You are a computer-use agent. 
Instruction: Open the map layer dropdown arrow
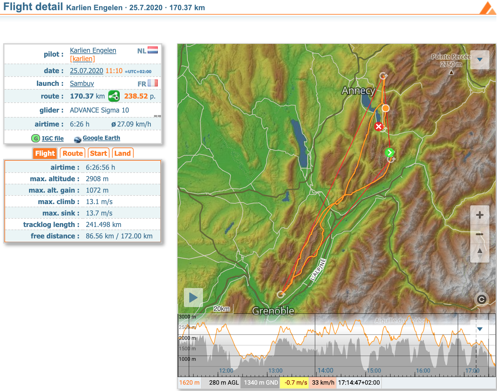tap(479, 60)
